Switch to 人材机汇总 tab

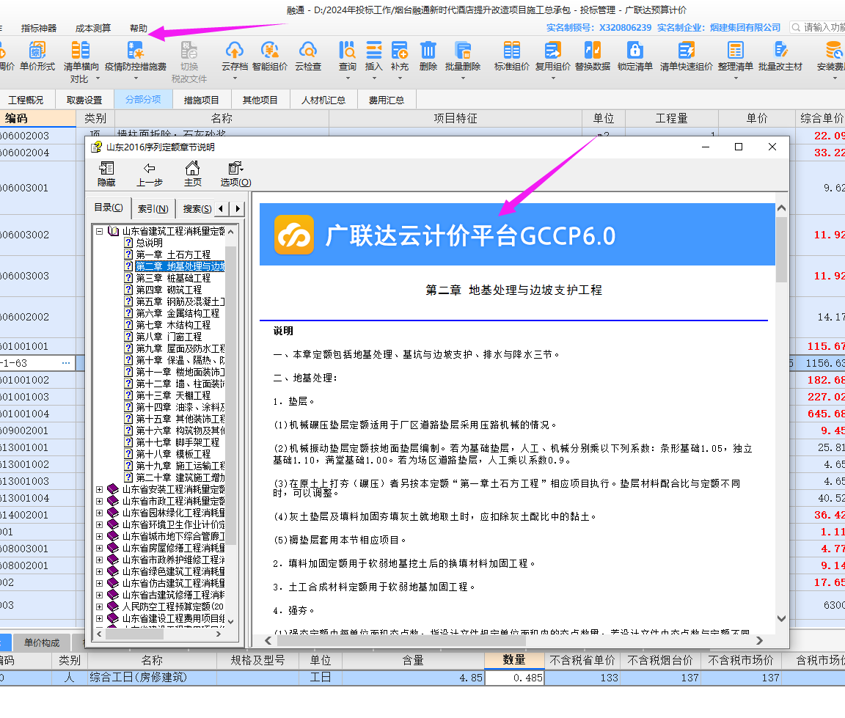click(x=323, y=100)
